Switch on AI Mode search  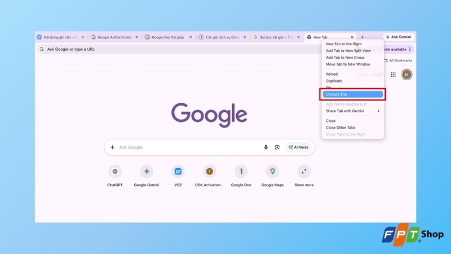click(298, 147)
